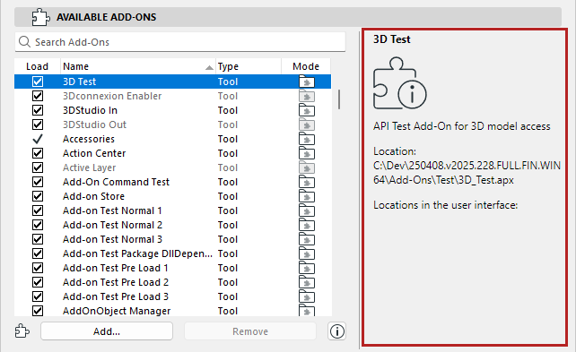Click the mode folder icon for 3DStudio In
This screenshot has height=352, width=576.
307,110
